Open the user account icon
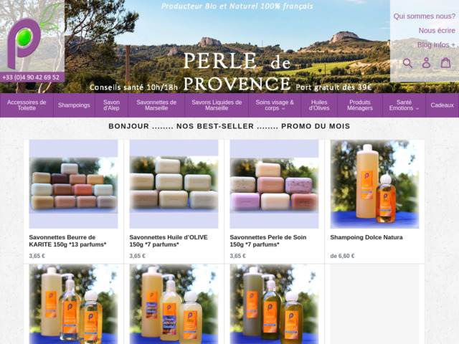The image size is (459, 344). click(x=426, y=62)
